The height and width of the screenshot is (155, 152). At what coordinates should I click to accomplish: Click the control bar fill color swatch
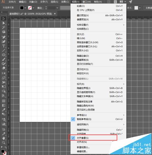(x=22, y=8)
